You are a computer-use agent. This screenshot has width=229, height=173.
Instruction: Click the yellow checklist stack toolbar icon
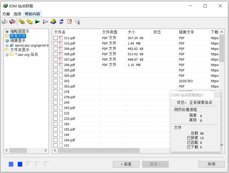pos(53,21)
